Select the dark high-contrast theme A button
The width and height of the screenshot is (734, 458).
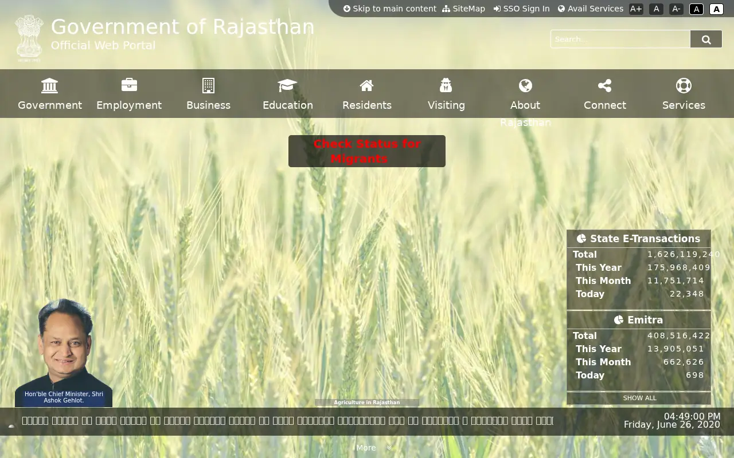696,9
